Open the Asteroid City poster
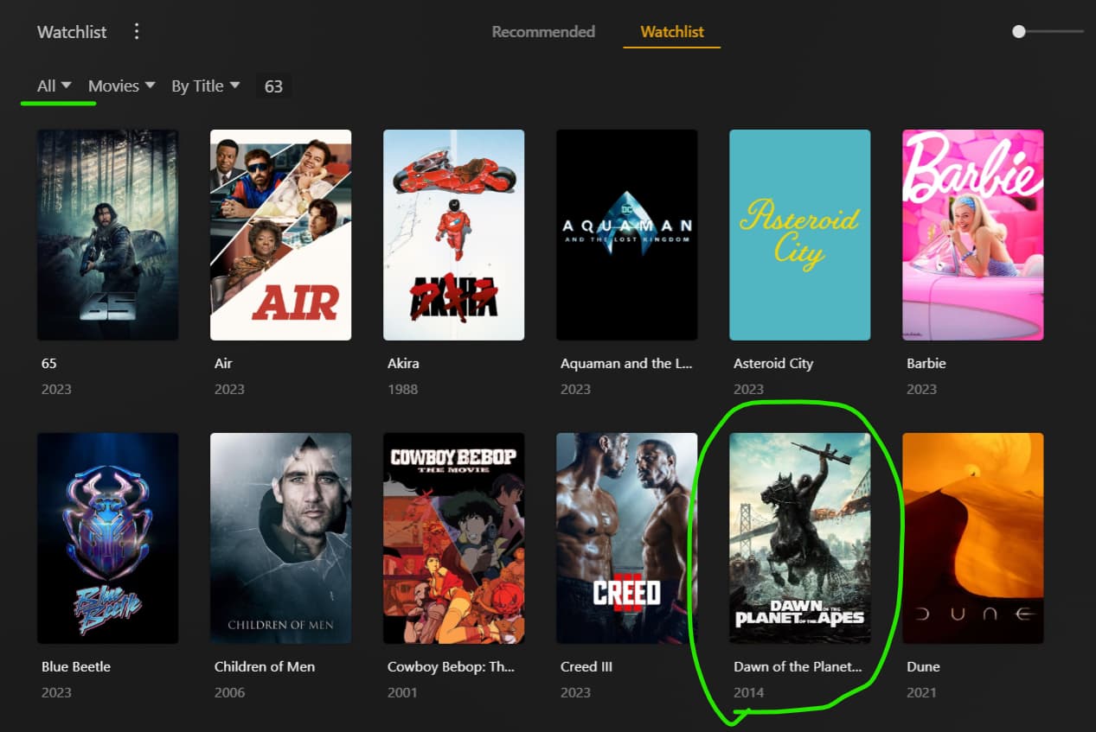 coord(800,235)
